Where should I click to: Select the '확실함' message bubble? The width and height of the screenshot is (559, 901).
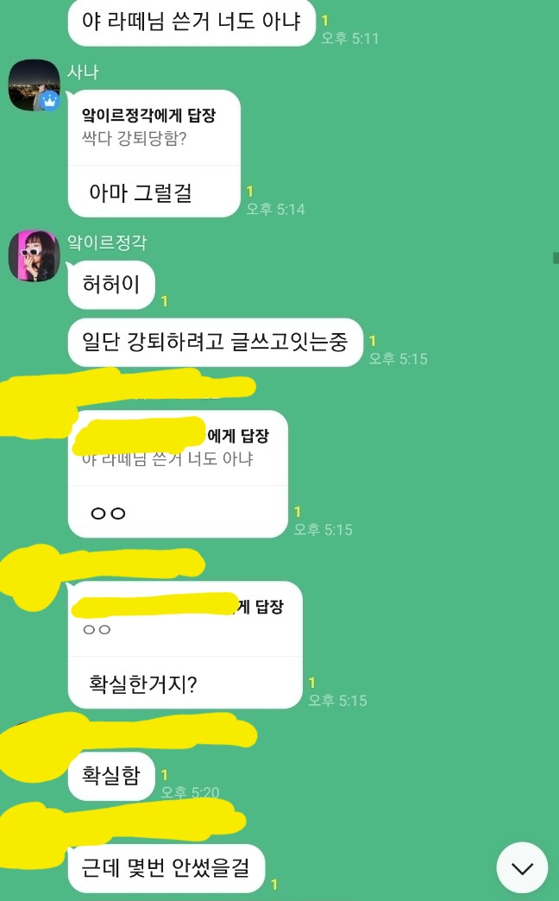pos(111,776)
